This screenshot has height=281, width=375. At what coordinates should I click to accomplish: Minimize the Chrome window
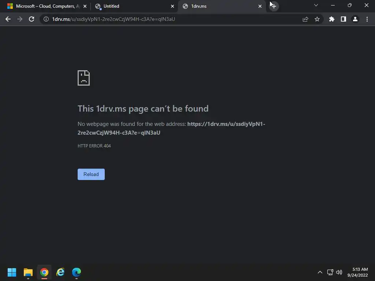pos(333,5)
